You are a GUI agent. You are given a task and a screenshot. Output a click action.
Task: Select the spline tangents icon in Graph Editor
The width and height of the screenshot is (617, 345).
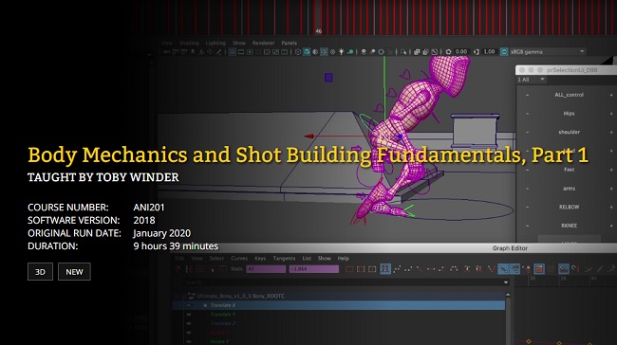coord(397,269)
